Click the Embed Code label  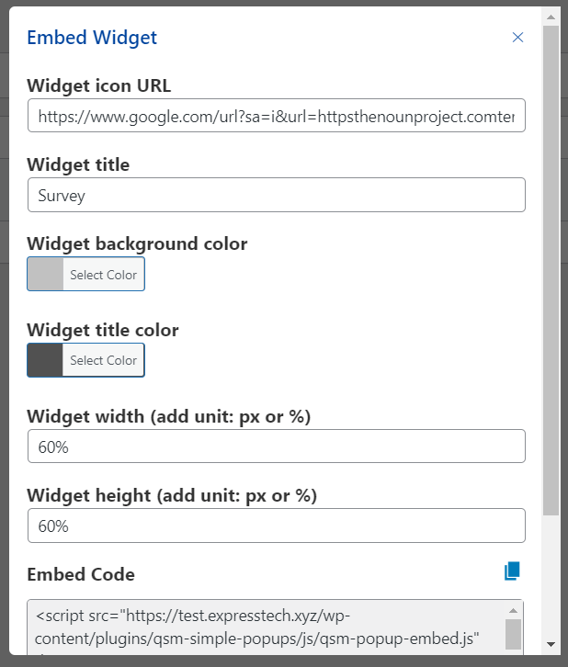point(81,574)
